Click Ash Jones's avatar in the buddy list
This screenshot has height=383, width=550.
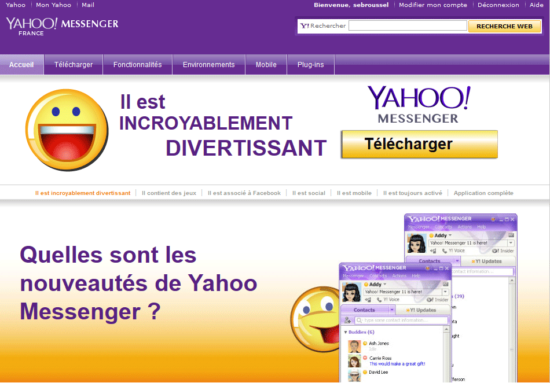pyautogui.click(x=354, y=346)
